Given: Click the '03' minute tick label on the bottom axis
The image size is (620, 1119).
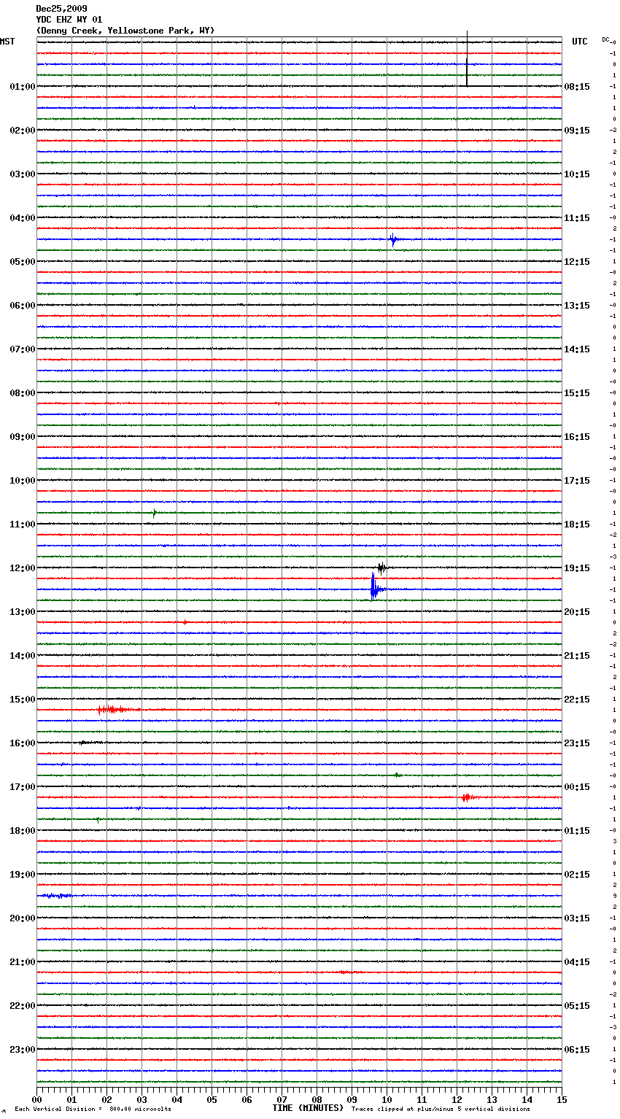Looking at the screenshot, I should click(x=142, y=1099).
